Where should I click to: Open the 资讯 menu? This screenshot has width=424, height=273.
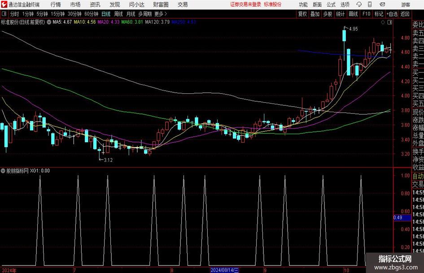[x=95, y=4]
